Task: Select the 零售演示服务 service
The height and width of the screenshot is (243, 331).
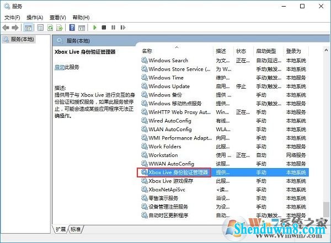Action: pos(225,198)
